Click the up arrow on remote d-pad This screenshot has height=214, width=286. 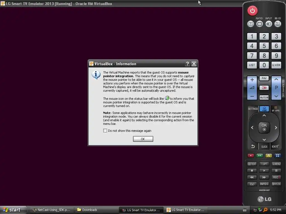point(264,116)
